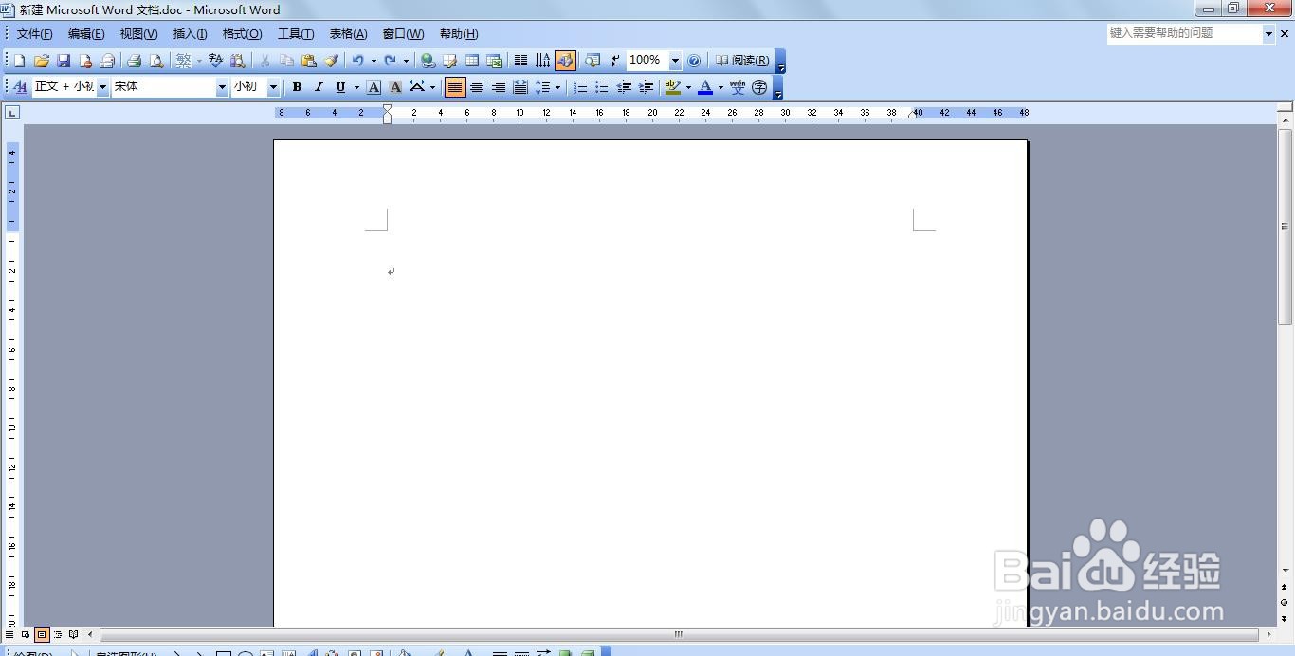The width and height of the screenshot is (1295, 656).
Task: Click bulleted list icon
Action: coord(602,87)
